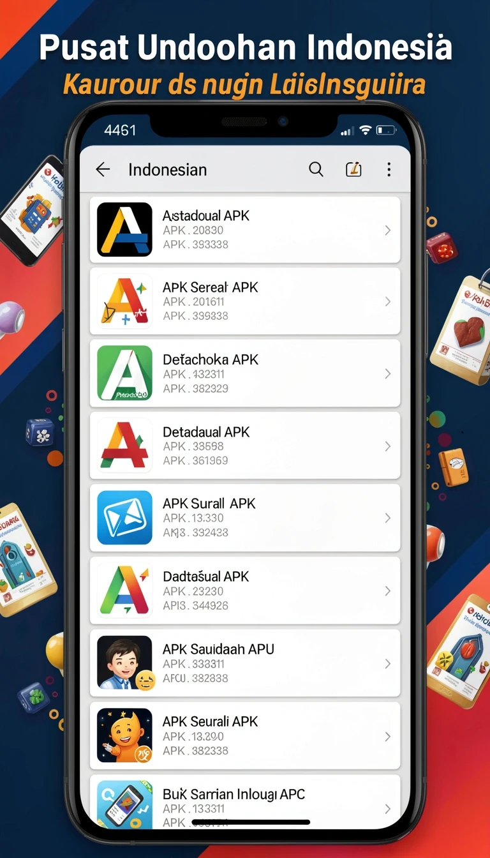Tap the battery status icon
This screenshot has height=858, width=490.
[x=385, y=130]
